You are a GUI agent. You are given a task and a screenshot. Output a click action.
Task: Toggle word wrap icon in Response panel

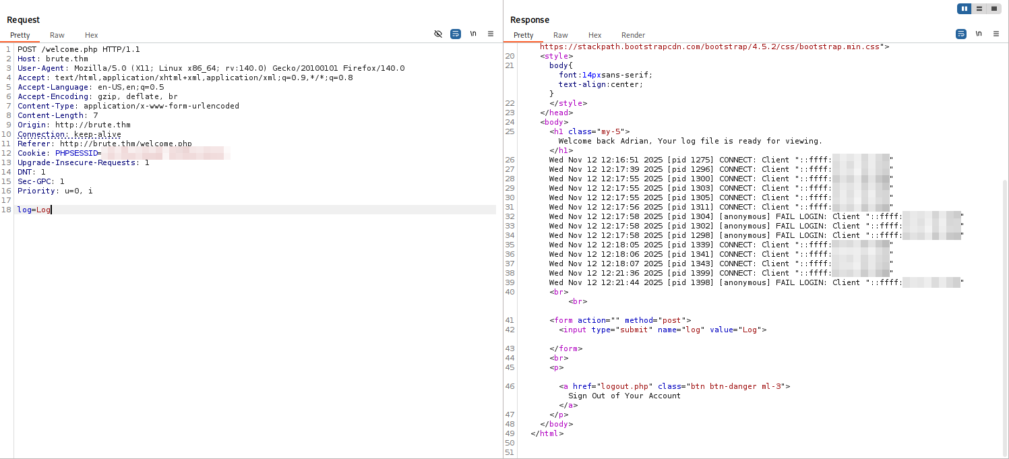pyautogui.click(x=961, y=34)
